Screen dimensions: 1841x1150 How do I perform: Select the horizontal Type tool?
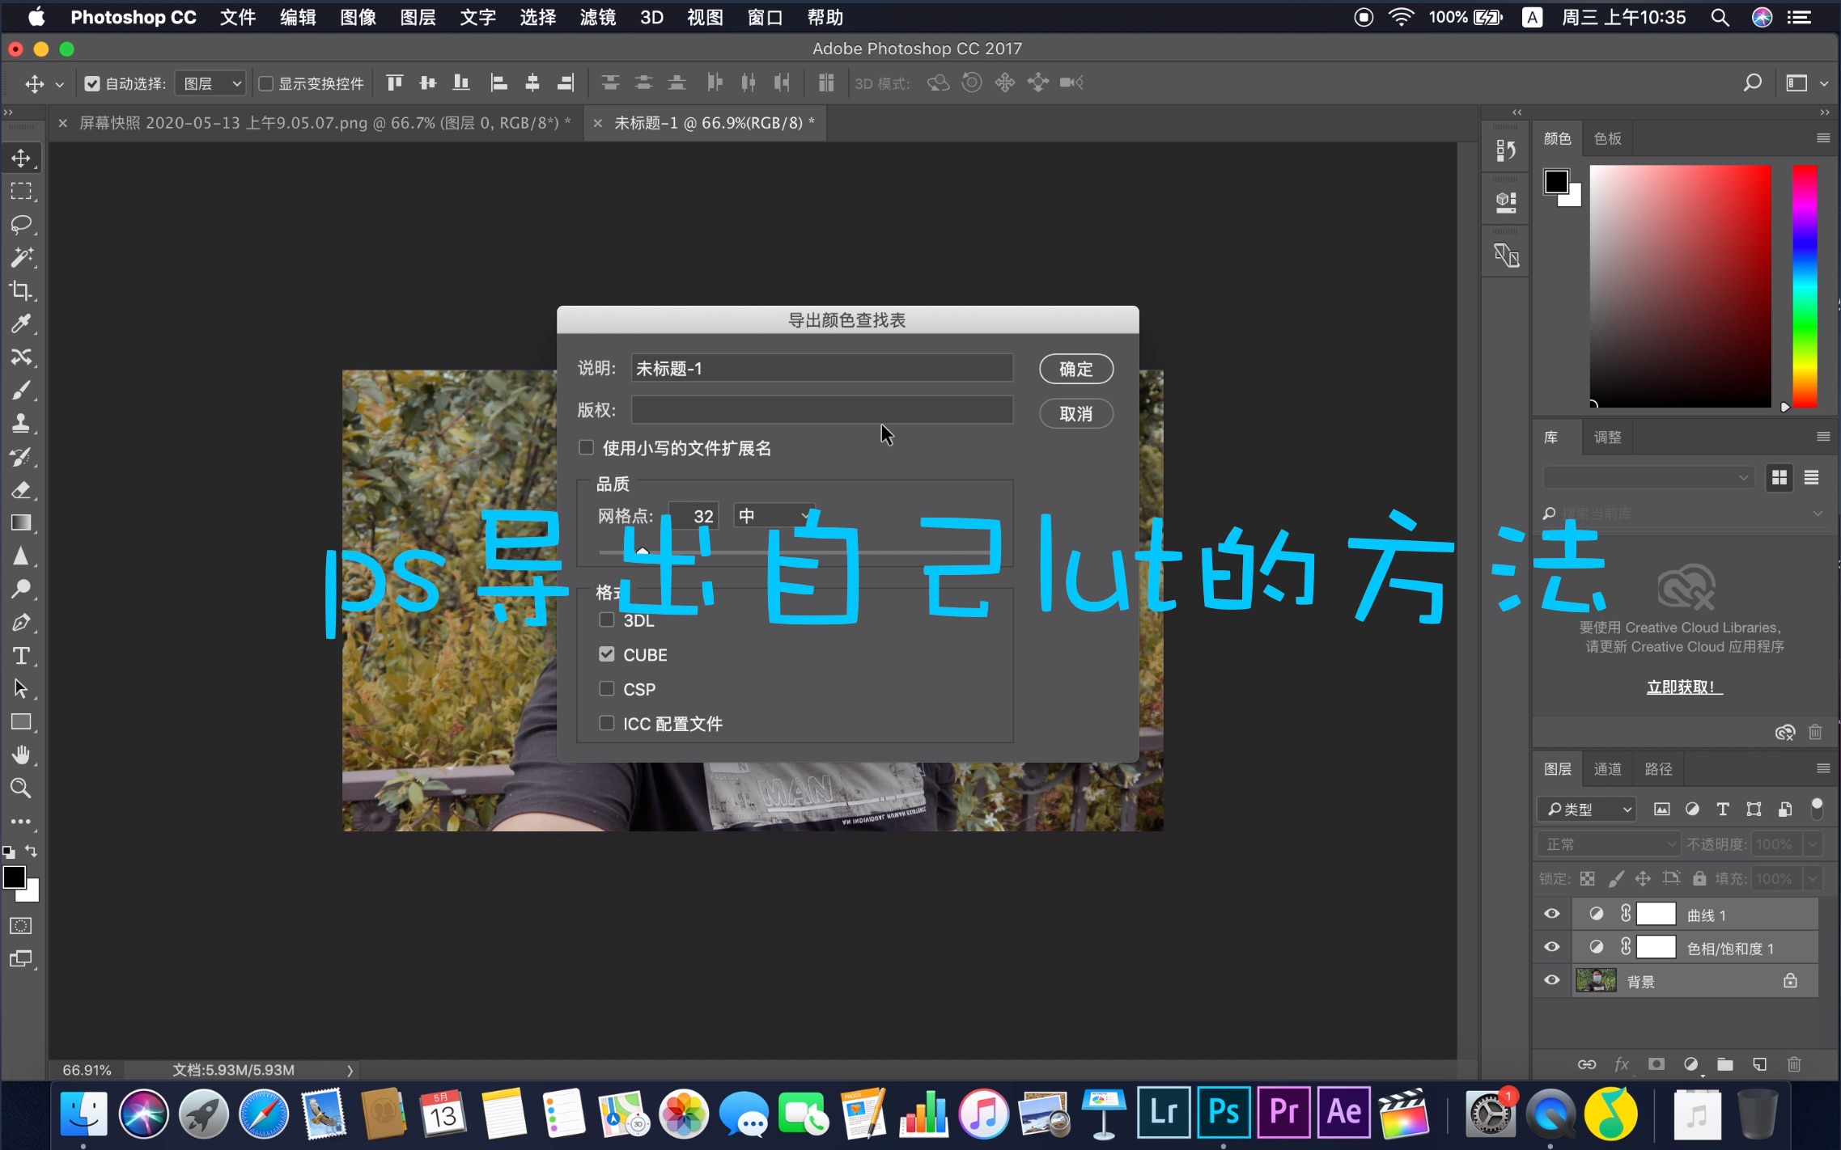pos(21,656)
